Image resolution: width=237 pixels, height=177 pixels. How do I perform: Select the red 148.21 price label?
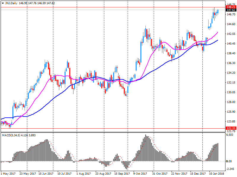[230, 7]
